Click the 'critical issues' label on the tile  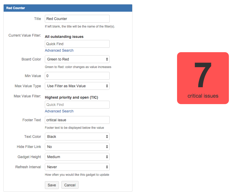pyautogui.click(x=203, y=96)
